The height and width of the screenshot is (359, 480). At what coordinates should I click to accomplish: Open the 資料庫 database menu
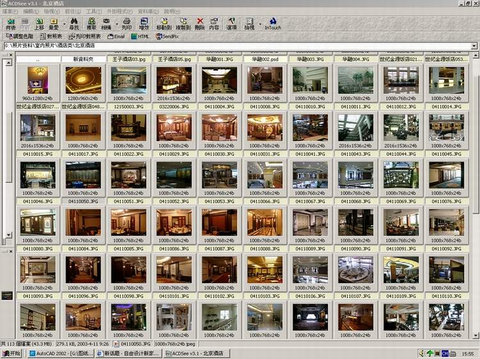point(148,11)
